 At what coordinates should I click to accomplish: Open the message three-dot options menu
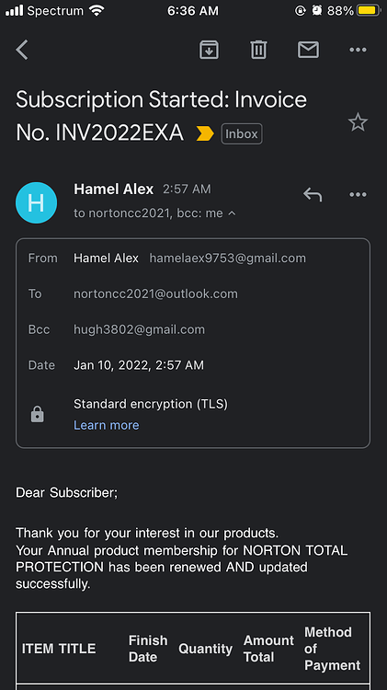tap(358, 194)
